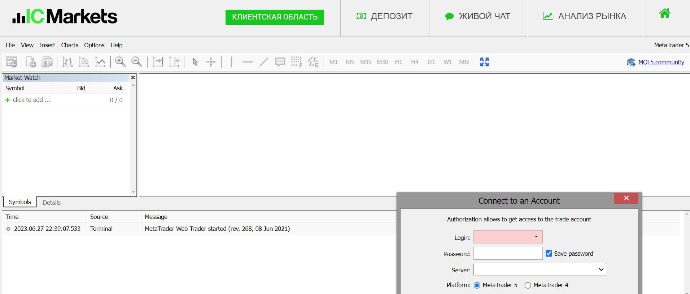Select the text label comment tool
This screenshot has width=690, height=294.
click(280, 62)
